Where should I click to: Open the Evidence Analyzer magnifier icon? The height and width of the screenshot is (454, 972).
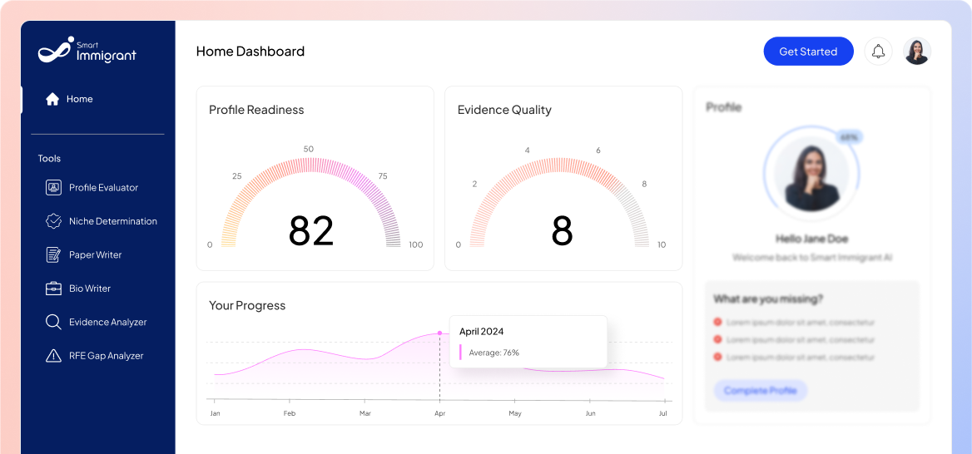tap(53, 322)
